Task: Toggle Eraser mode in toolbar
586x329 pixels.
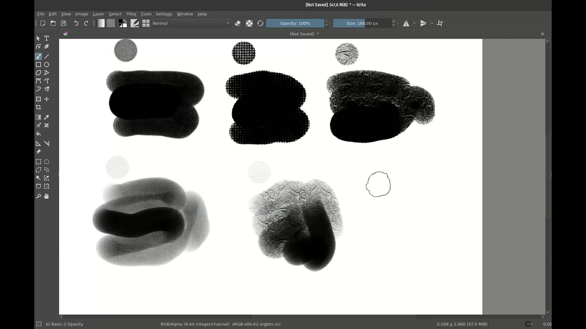Action: (238, 23)
